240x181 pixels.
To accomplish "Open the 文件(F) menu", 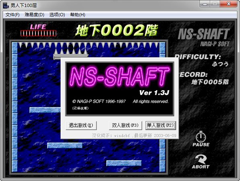I will [x=12, y=15].
